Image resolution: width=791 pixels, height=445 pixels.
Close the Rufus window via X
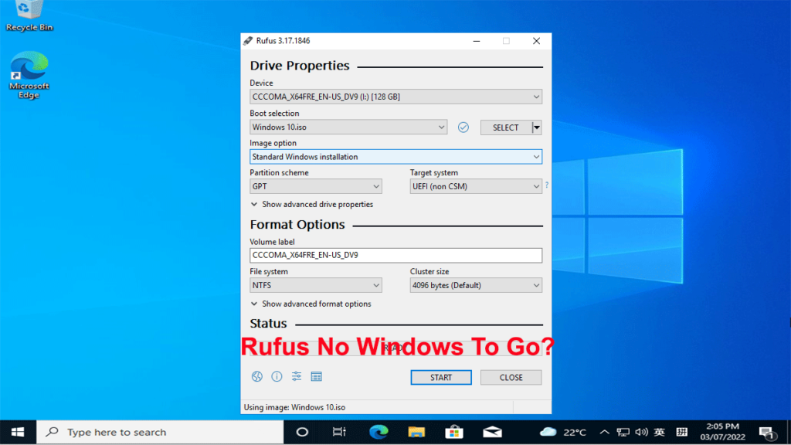(536, 41)
